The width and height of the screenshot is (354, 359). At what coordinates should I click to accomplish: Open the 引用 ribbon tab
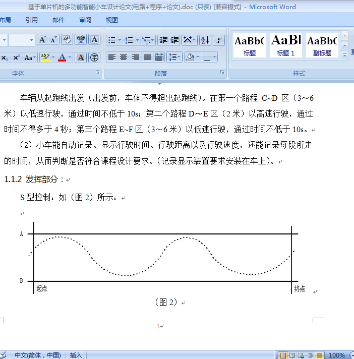31,20
